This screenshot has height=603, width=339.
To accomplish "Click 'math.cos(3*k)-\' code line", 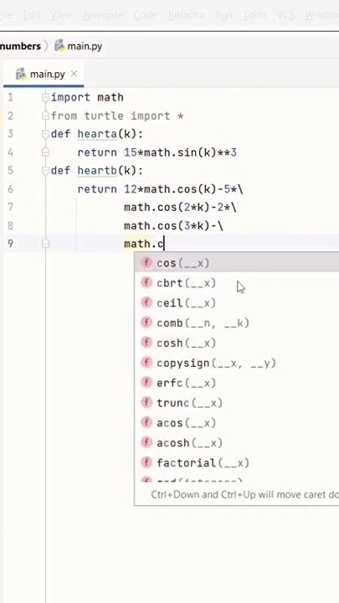I will pyautogui.click(x=173, y=226).
